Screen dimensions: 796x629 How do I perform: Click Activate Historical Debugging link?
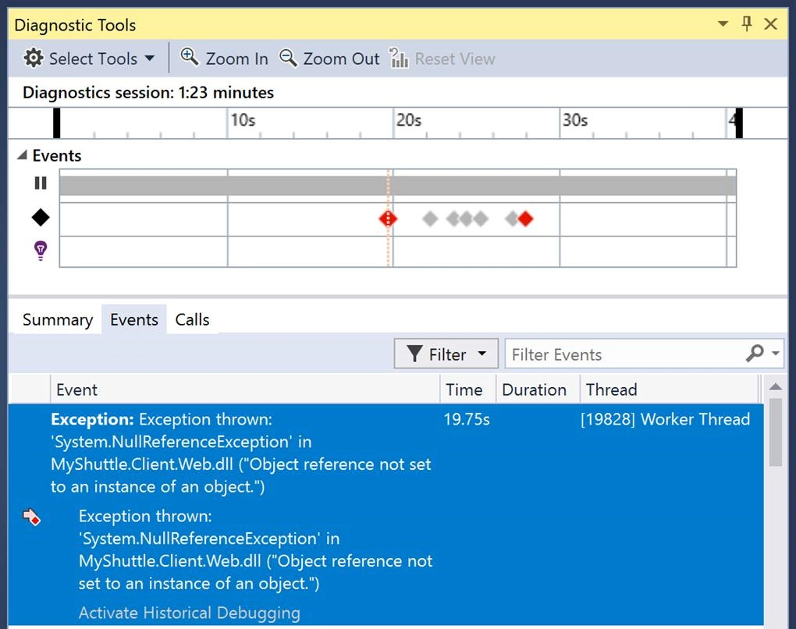click(x=189, y=613)
